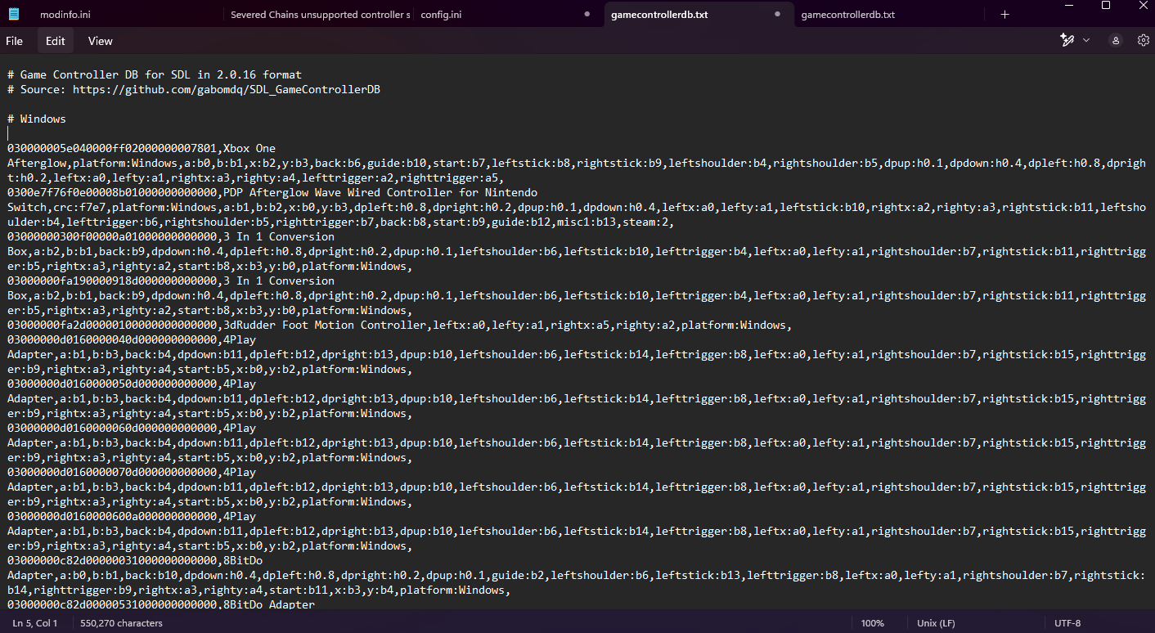
Task: Switch to rightmost gamecontrollerdb.txt tab
Action: click(847, 15)
